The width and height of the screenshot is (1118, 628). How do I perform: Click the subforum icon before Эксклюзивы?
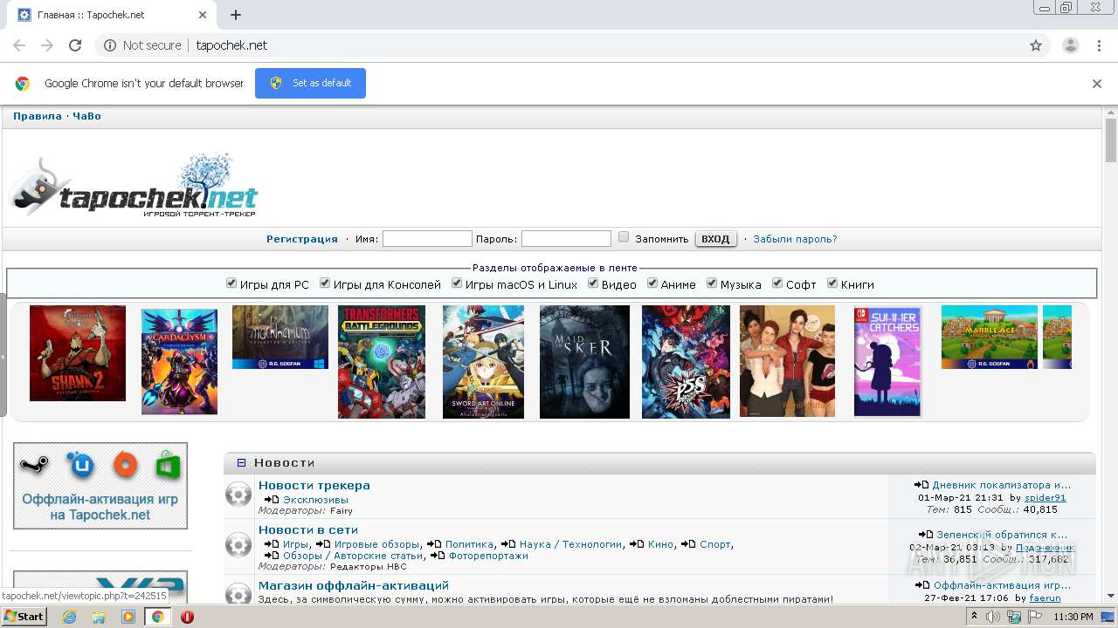pos(272,500)
